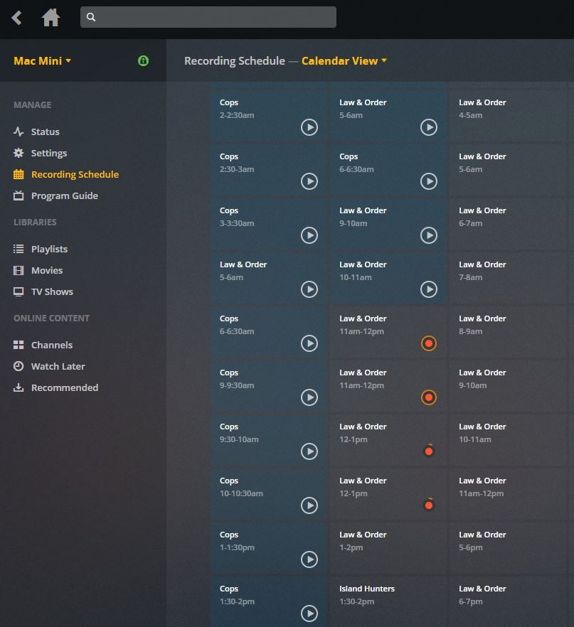Click the Program Guide TV icon
574x627 pixels.
click(x=18, y=195)
